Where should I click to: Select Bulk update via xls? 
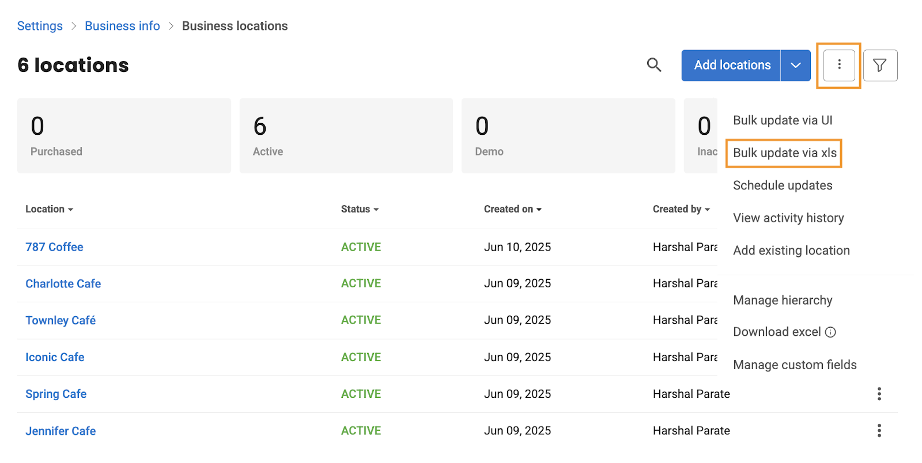coord(784,153)
